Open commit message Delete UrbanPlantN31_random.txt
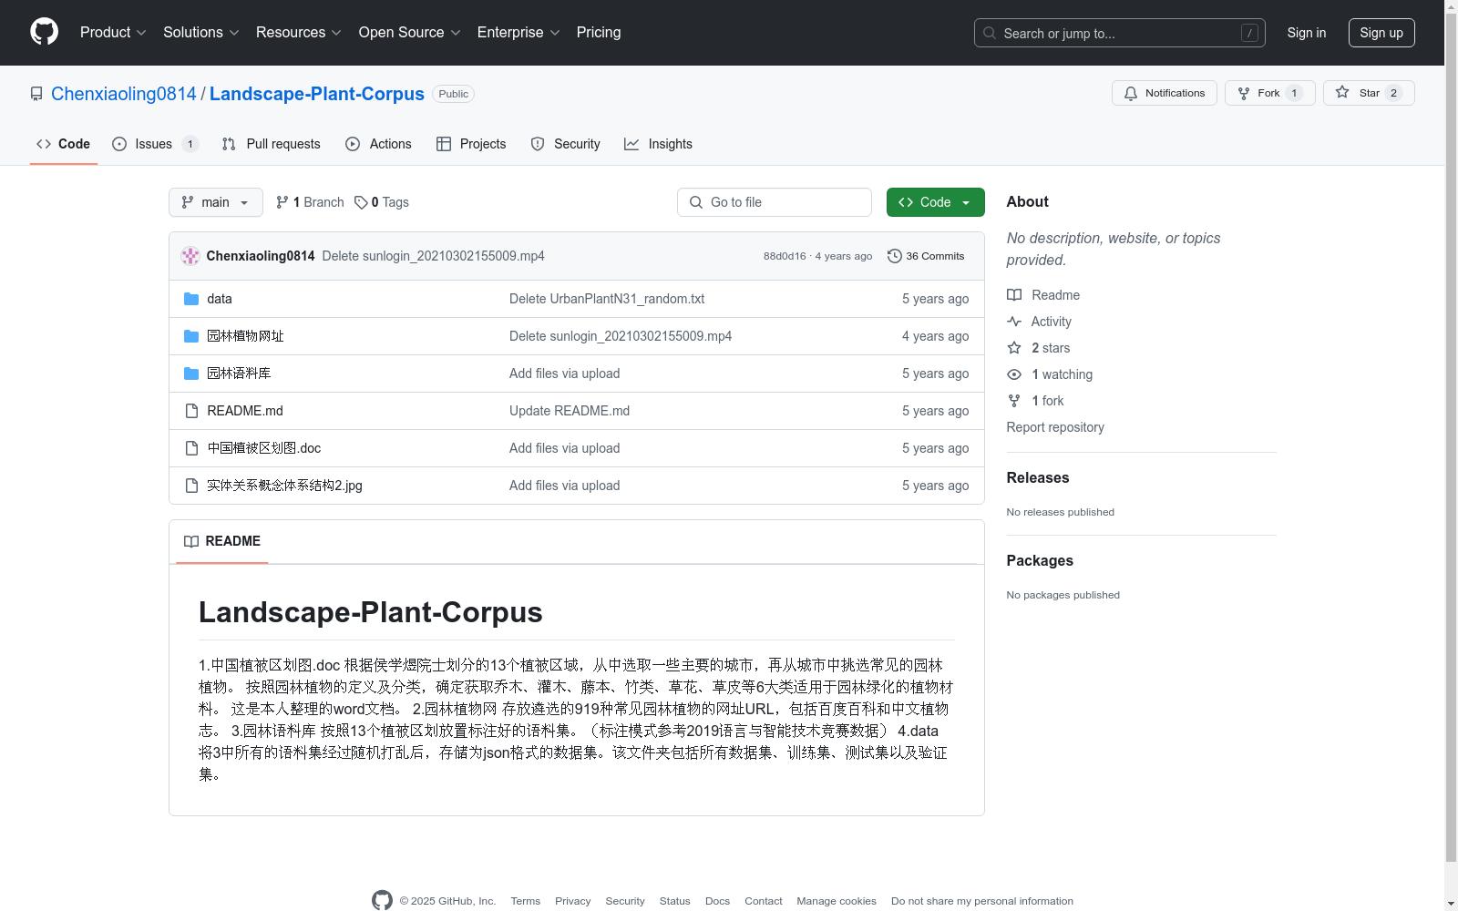The height and width of the screenshot is (911, 1458). click(607, 299)
